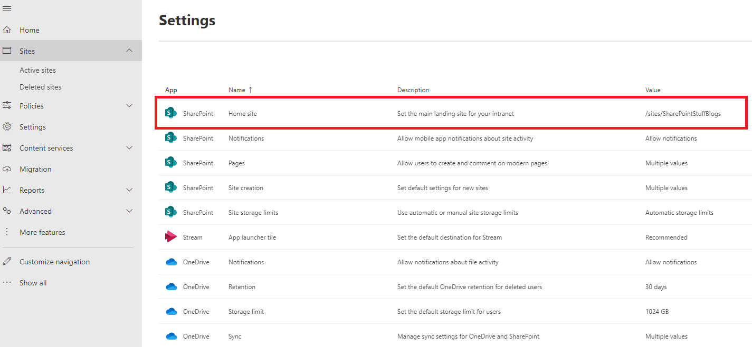
Task: Select Deleted sites in the sidebar
Action: click(x=40, y=86)
